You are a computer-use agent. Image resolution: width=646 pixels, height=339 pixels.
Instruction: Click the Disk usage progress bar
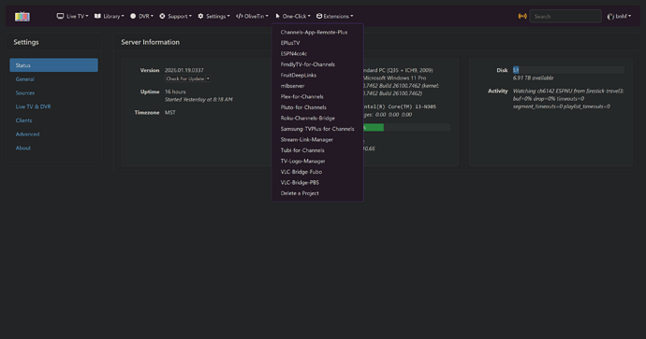point(568,70)
